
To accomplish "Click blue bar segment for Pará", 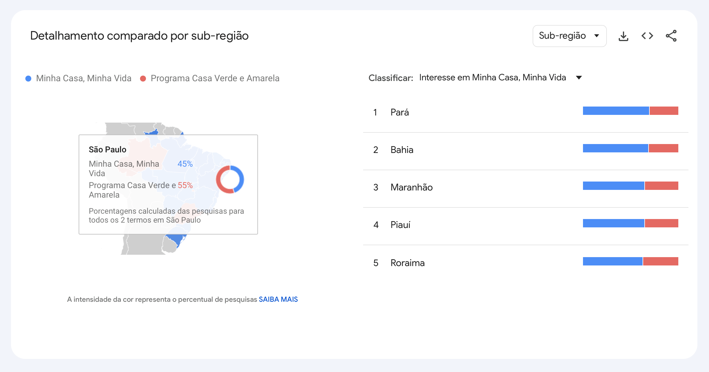I will point(616,111).
